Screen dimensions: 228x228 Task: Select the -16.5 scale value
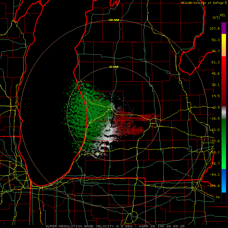[215, 119]
